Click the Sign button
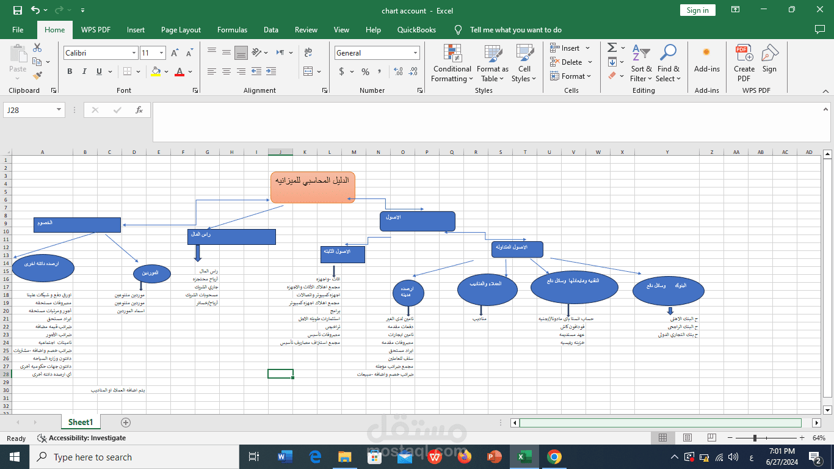This screenshot has height=469, width=834. click(x=769, y=59)
